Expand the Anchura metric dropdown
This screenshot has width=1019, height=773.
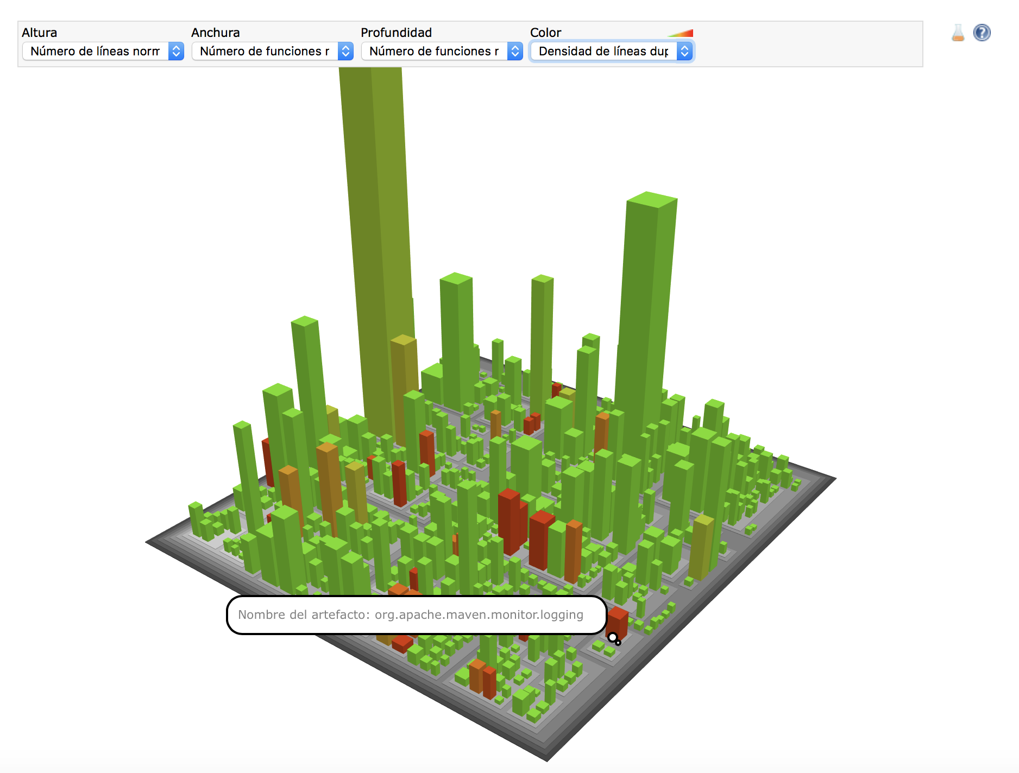(x=273, y=52)
